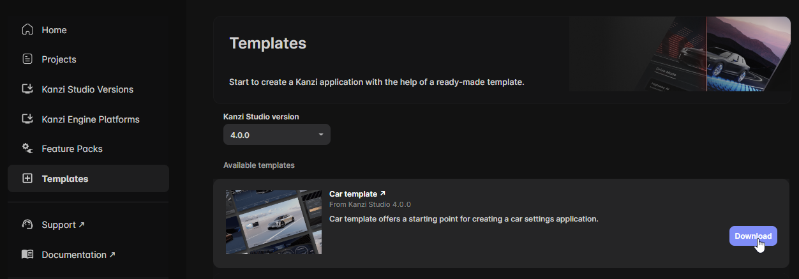Click the 'Available templates' label
This screenshot has width=799, height=279.
(x=259, y=165)
